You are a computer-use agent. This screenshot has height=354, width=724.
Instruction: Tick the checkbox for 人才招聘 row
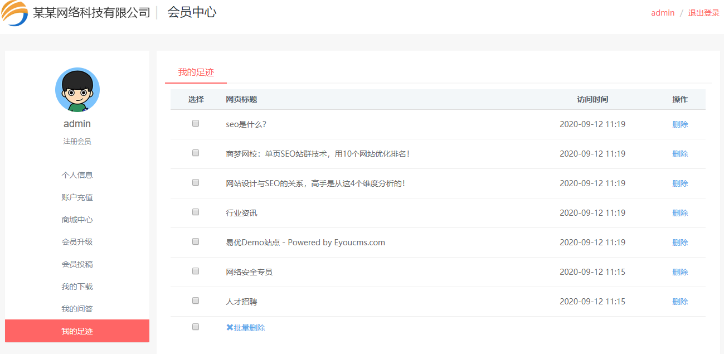[x=196, y=300]
